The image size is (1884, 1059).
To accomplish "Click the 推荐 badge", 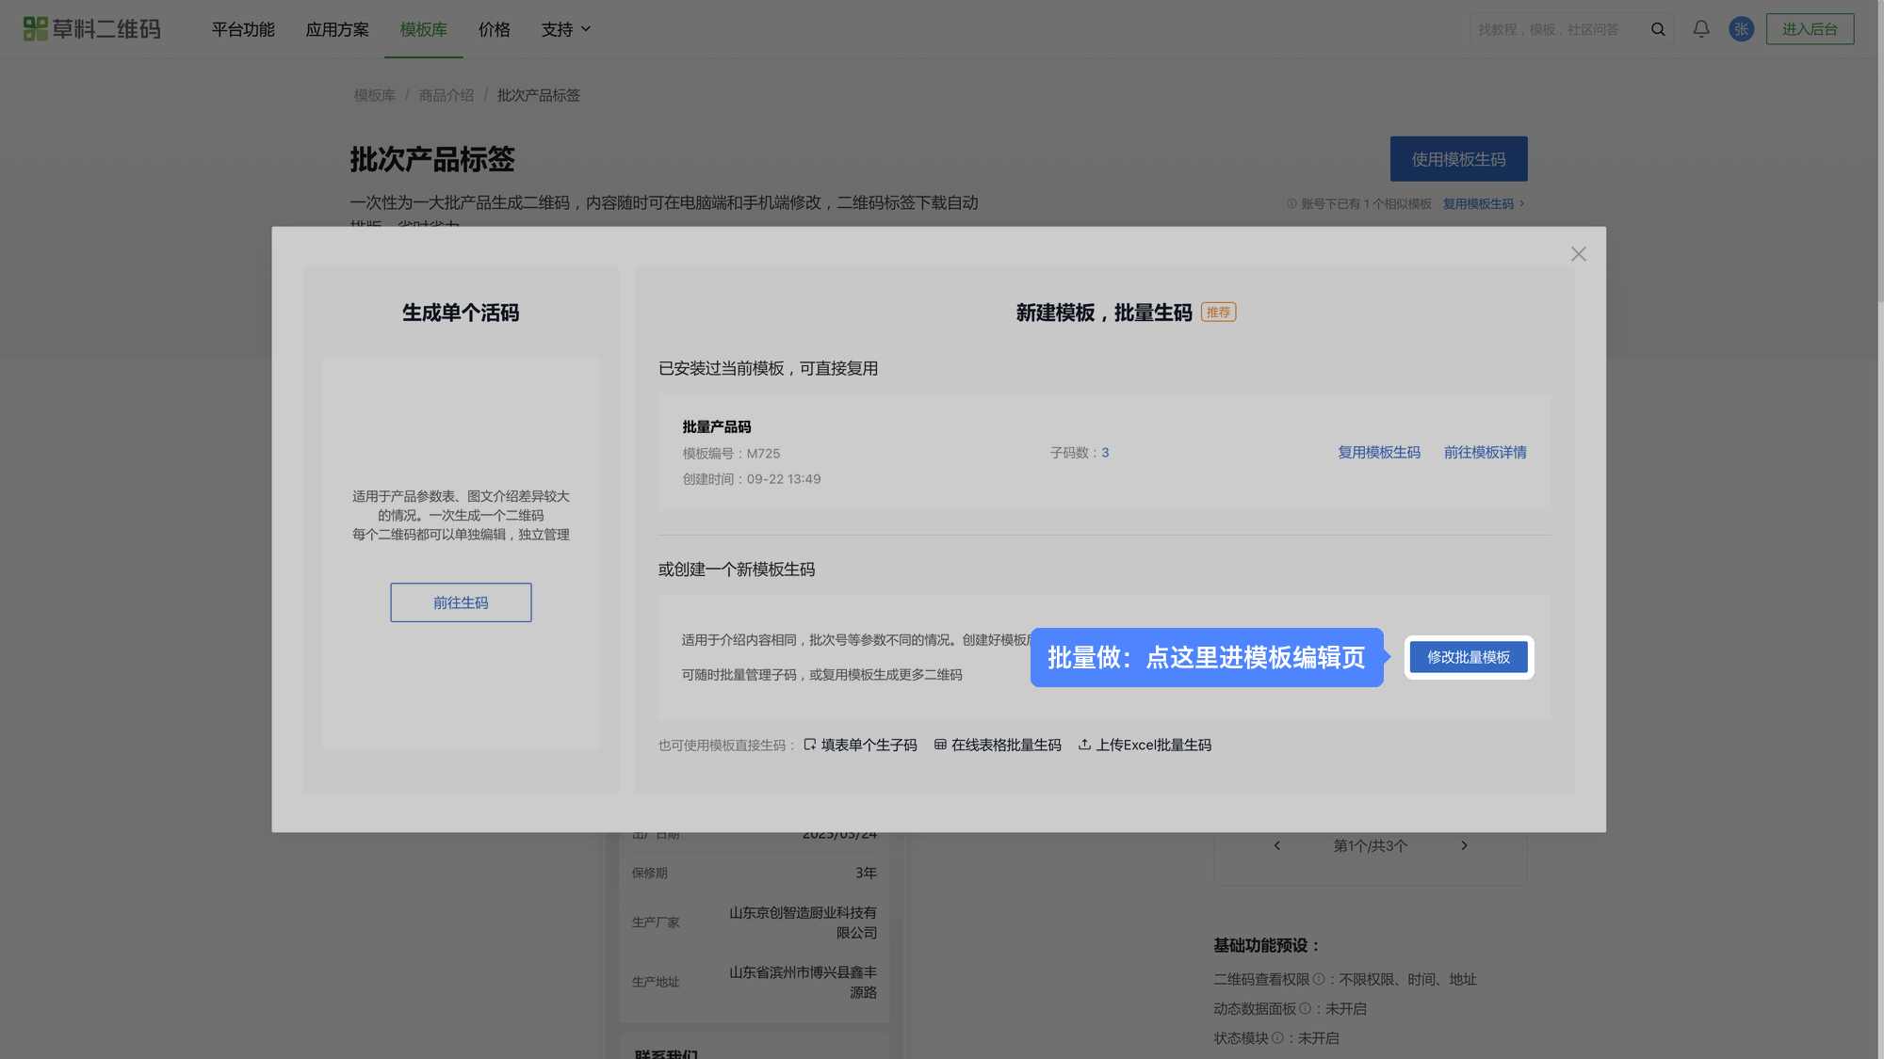I will 1218,312.
